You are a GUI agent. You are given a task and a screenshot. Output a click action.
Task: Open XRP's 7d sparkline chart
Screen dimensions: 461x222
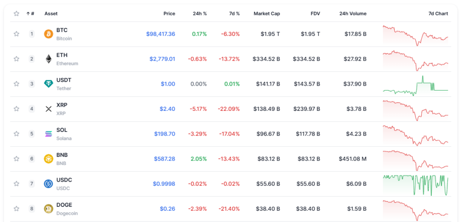[x=416, y=111]
